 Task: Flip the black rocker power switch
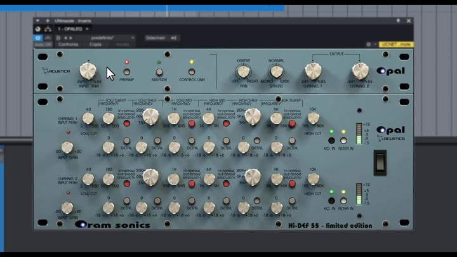coord(380,162)
